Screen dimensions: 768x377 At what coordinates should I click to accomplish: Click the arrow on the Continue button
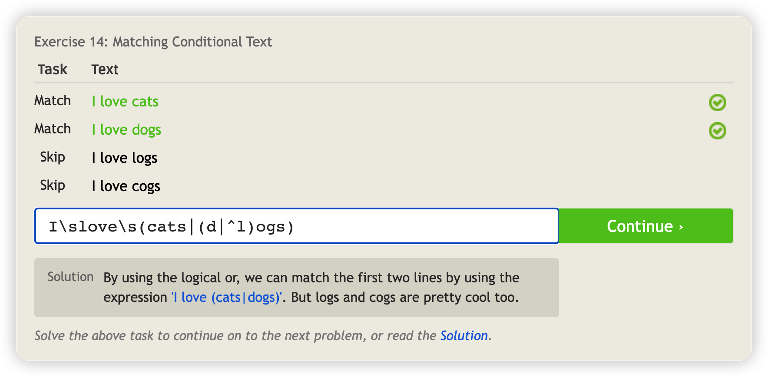point(681,227)
